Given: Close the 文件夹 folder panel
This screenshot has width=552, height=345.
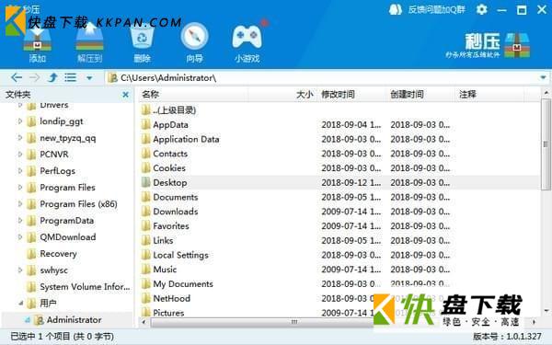Looking at the screenshot, I should [x=125, y=95].
